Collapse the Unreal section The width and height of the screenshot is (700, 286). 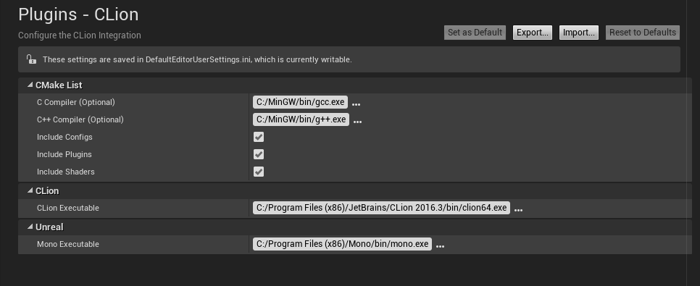click(x=30, y=227)
